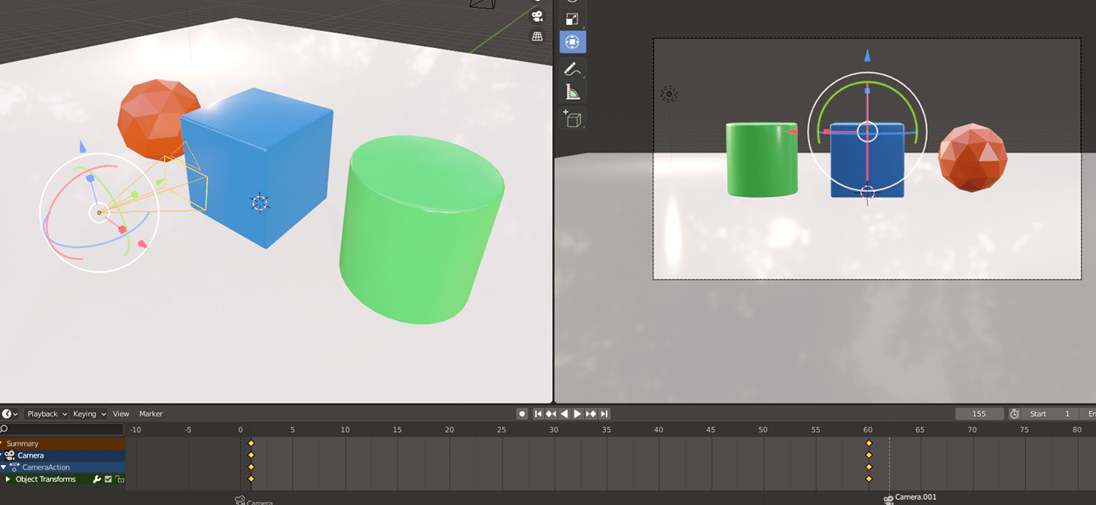The height and width of the screenshot is (505, 1096).
Task: Click the wrench icon on Object Transforms channel
Action: pyautogui.click(x=97, y=479)
